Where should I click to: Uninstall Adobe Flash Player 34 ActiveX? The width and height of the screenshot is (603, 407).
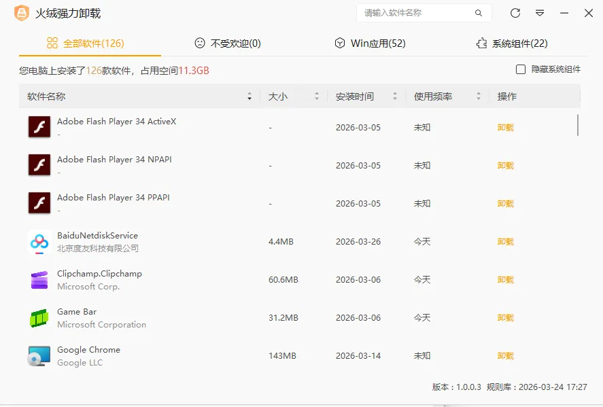506,127
